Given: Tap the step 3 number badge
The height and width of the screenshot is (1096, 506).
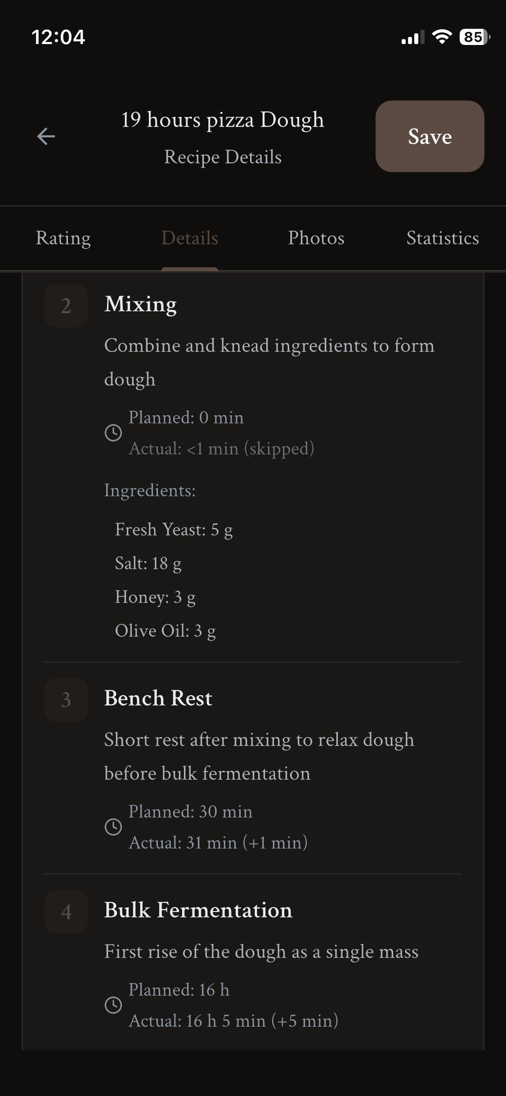Looking at the screenshot, I should coord(66,700).
